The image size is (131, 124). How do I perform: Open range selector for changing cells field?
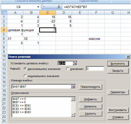(73, 87)
